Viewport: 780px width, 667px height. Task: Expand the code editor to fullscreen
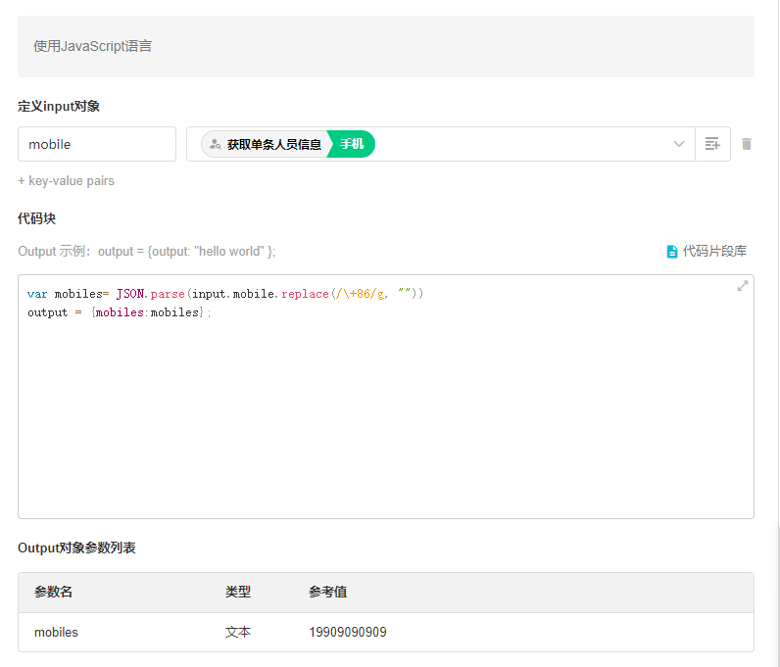coord(743,286)
